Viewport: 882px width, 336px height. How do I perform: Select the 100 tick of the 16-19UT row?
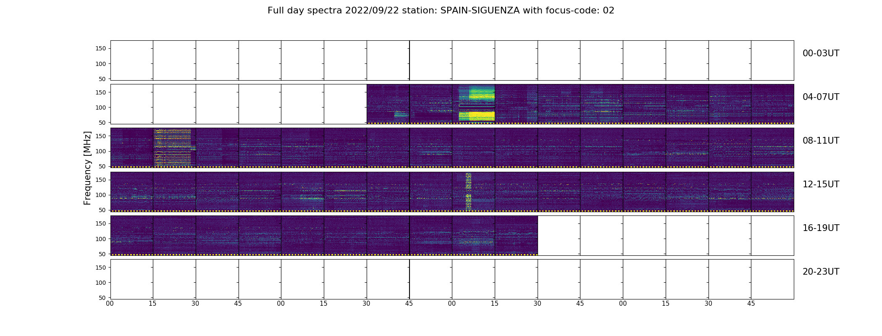pos(101,239)
